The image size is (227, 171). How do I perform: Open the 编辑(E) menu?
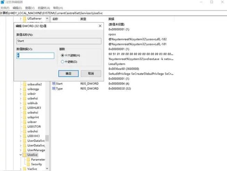17,8
